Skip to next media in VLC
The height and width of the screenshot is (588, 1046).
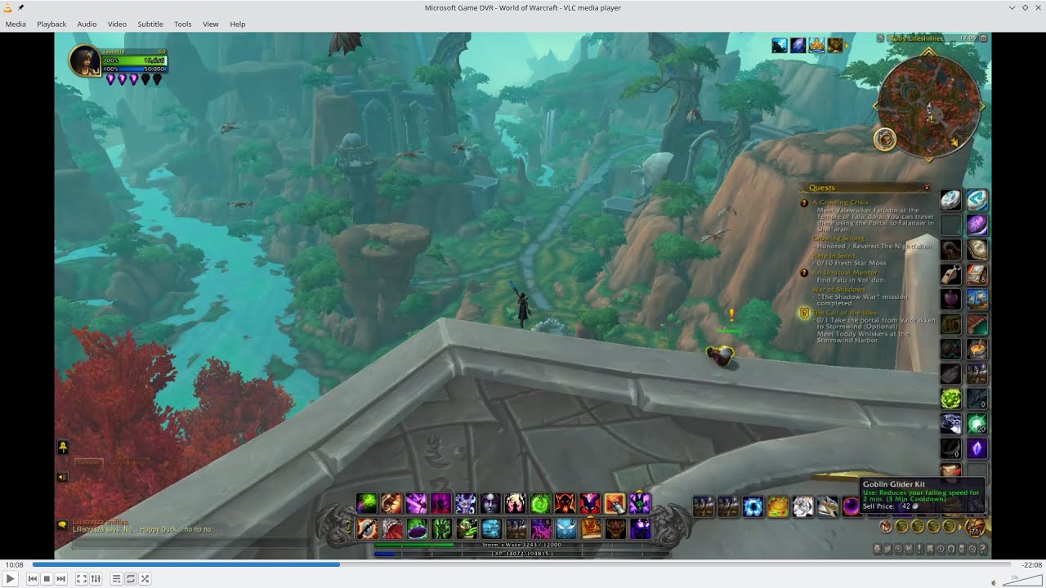(61, 579)
